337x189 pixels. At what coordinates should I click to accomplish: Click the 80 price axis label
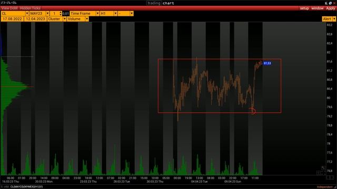(x=329, y=98)
